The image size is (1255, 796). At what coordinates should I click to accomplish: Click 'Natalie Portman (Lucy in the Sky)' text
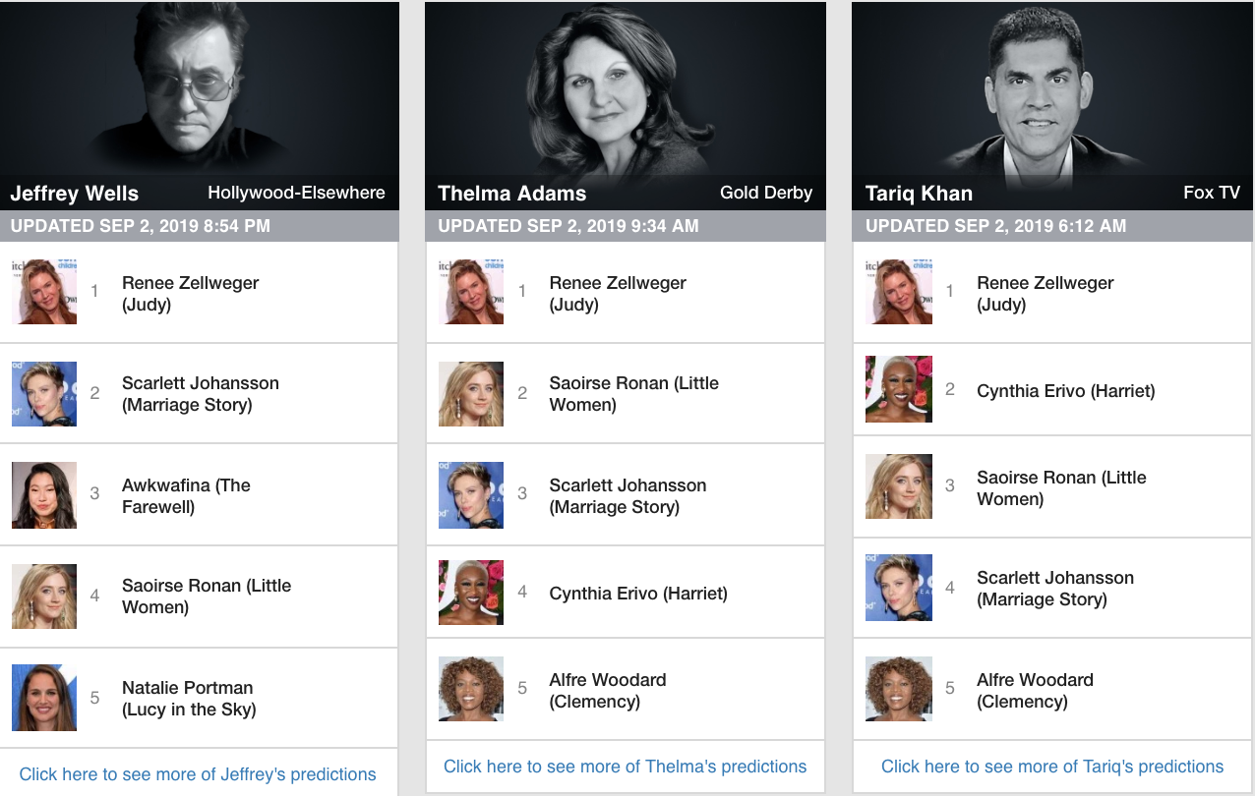pyautogui.click(x=189, y=699)
